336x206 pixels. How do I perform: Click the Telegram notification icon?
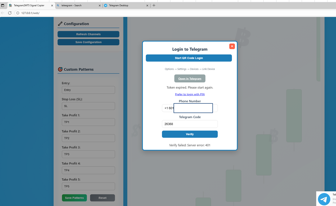(x=324, y=199)
